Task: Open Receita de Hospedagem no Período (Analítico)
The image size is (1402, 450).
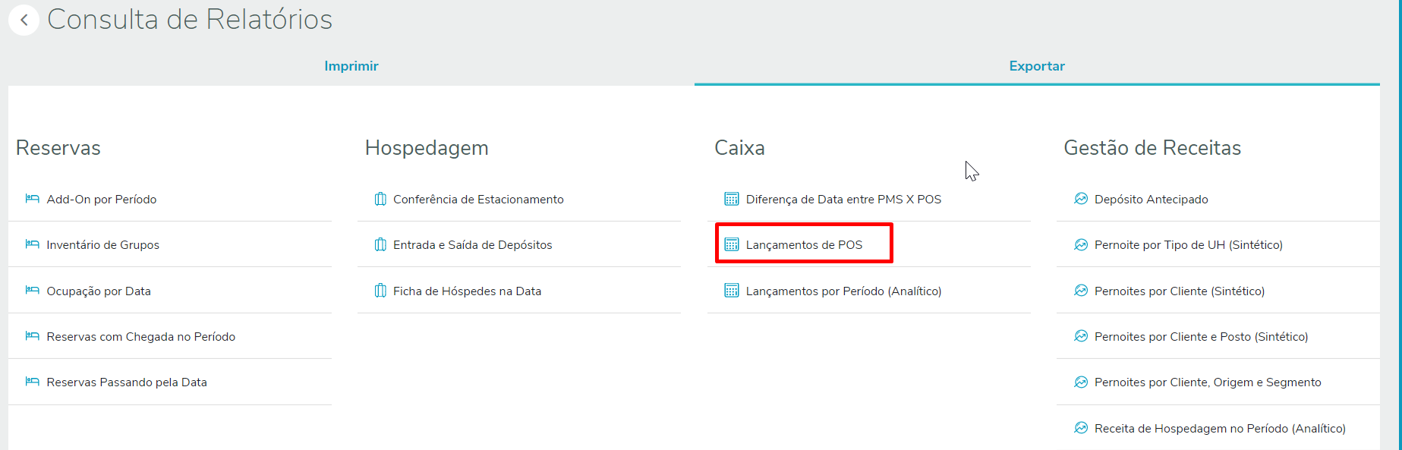Action: point(1218,428)
